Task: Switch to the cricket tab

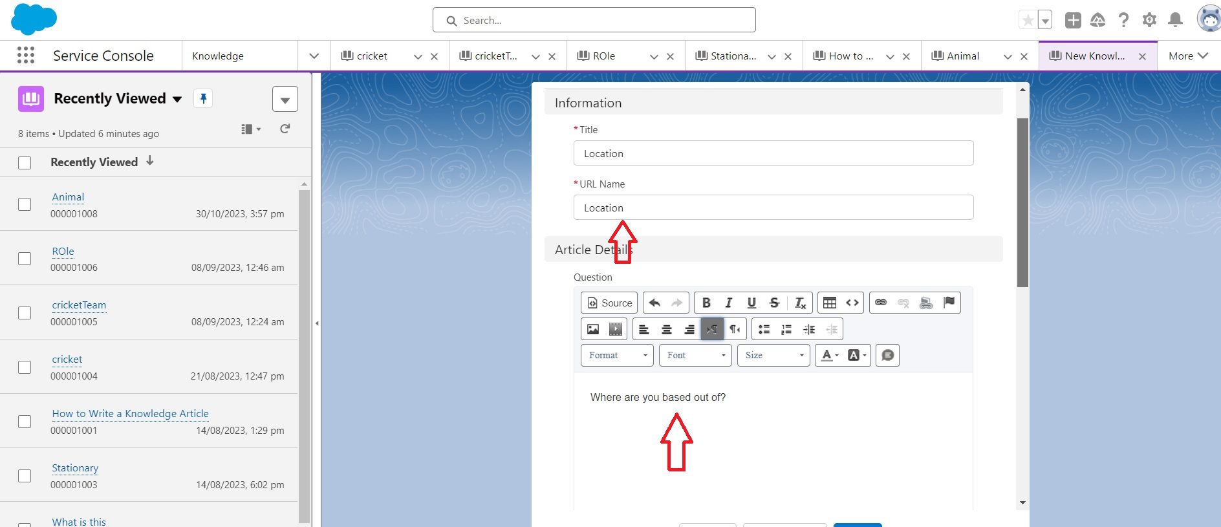Action: (372, 56)
